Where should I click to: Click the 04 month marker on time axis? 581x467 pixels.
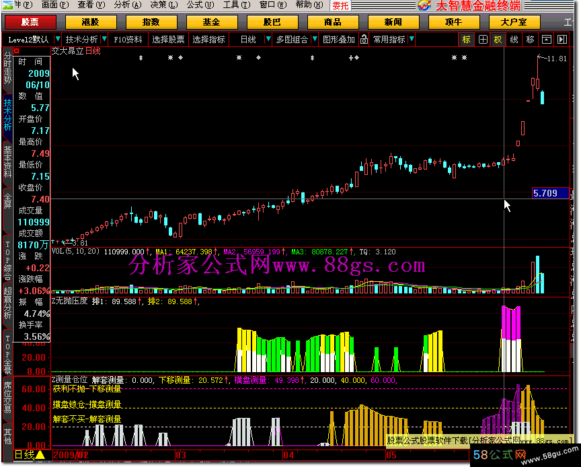(288, 455)
